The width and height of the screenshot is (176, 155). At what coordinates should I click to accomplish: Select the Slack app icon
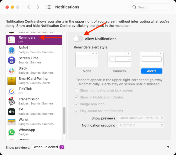(11, 71)
